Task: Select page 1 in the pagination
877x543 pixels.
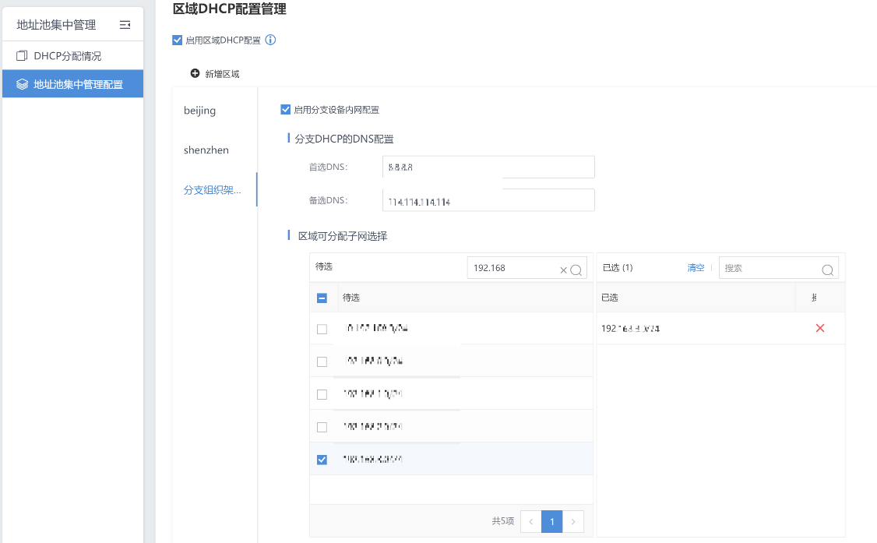Action: [551, 521]
